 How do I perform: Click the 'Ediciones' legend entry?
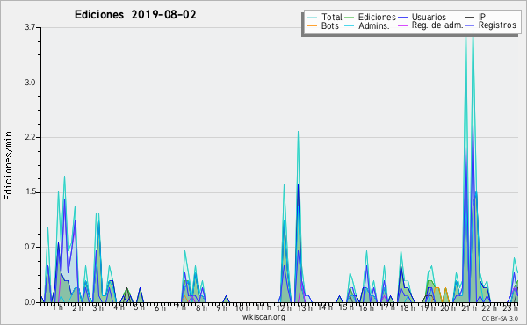377,17
